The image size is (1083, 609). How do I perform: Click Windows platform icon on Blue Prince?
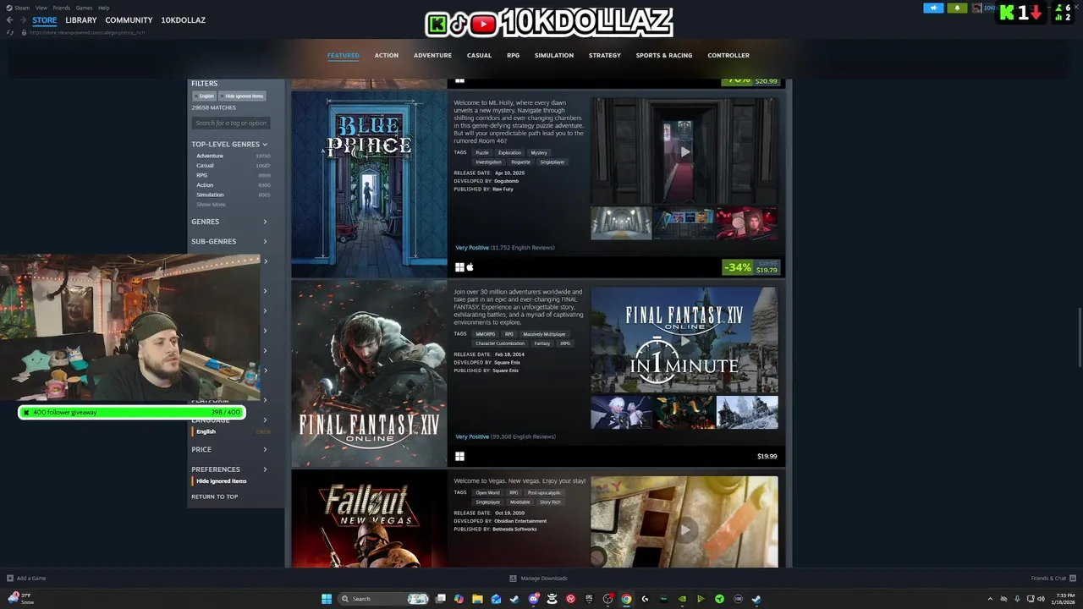pyautogui.click(x=459, y=267)
